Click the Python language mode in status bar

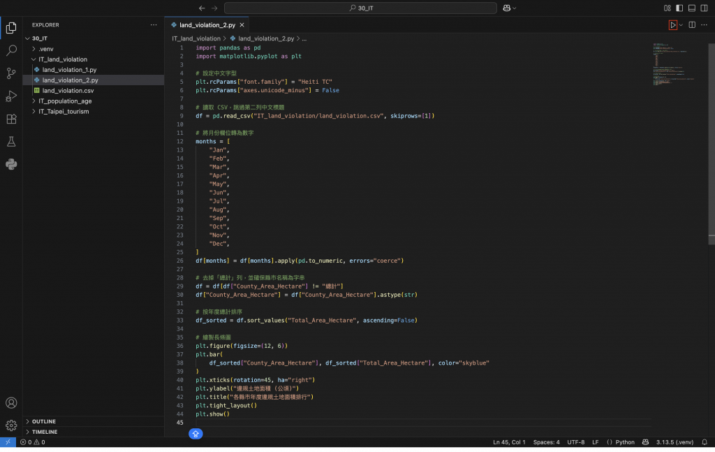[621, 442]
